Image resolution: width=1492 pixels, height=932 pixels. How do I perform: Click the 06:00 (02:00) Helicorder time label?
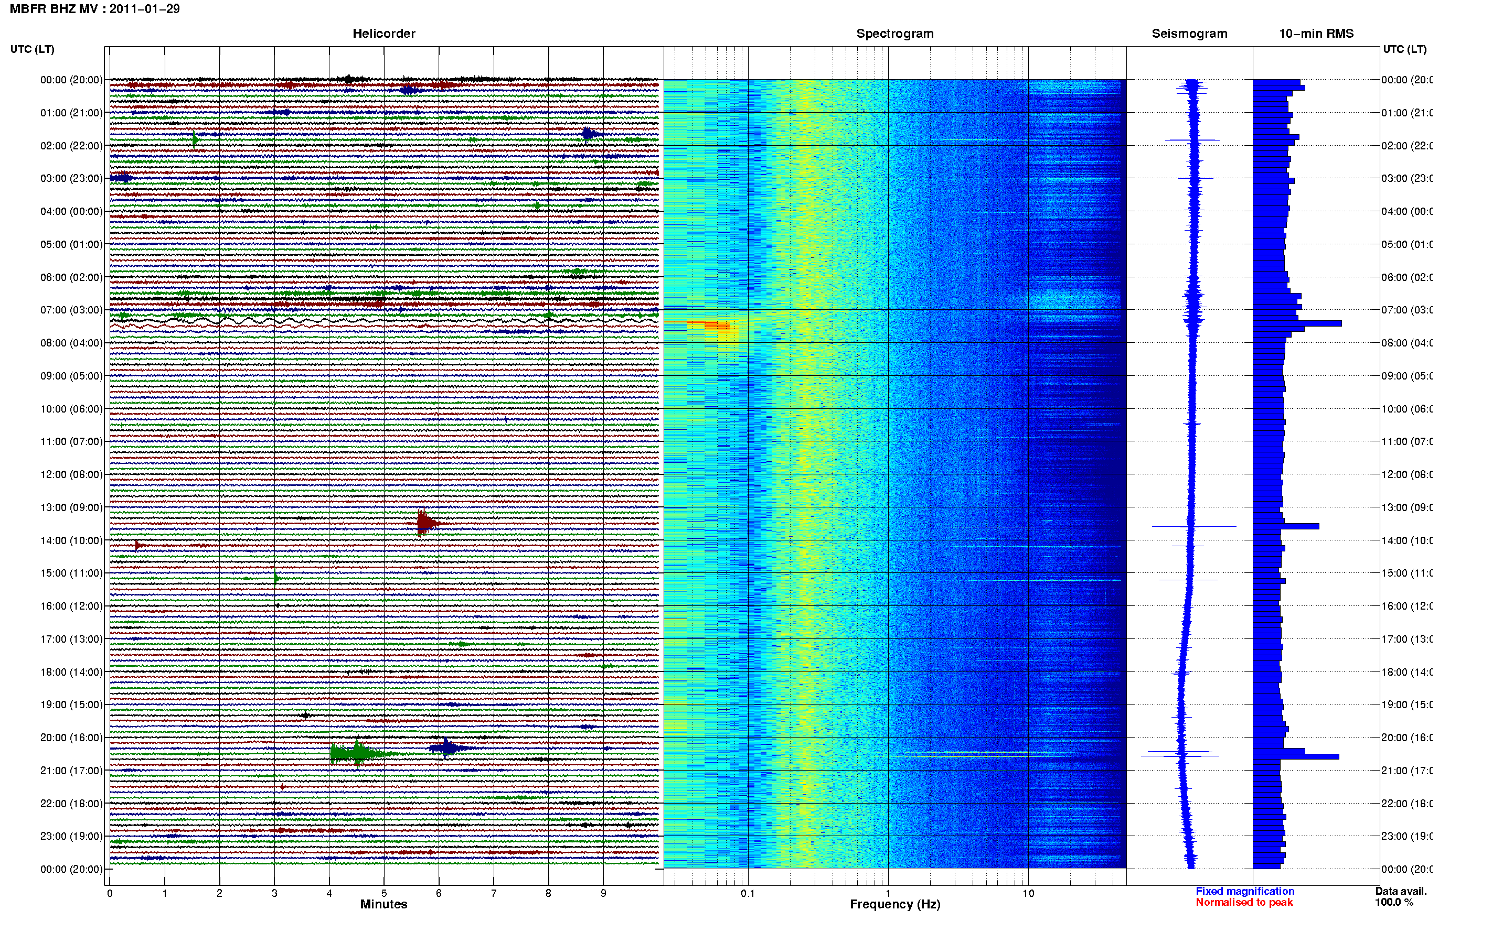click(71, 277)
